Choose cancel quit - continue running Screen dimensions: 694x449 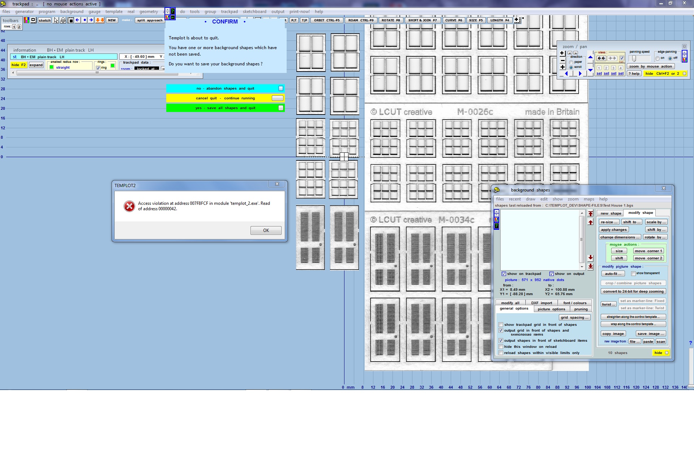[x=225, y=98]
